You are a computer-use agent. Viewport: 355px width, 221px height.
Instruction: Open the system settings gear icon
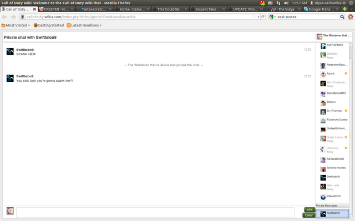351,3
